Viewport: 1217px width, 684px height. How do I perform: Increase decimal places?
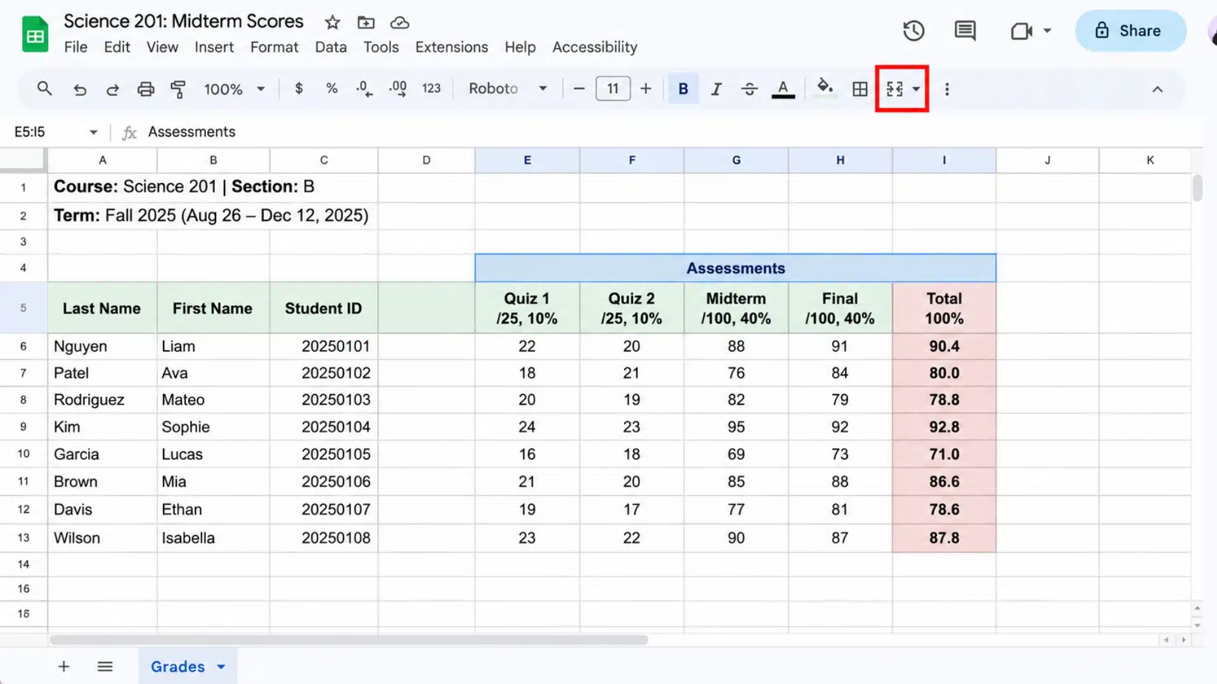click(x=397, y=89)
